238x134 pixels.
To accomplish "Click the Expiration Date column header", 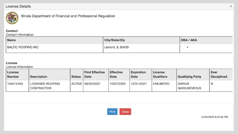I will point(141,74).
